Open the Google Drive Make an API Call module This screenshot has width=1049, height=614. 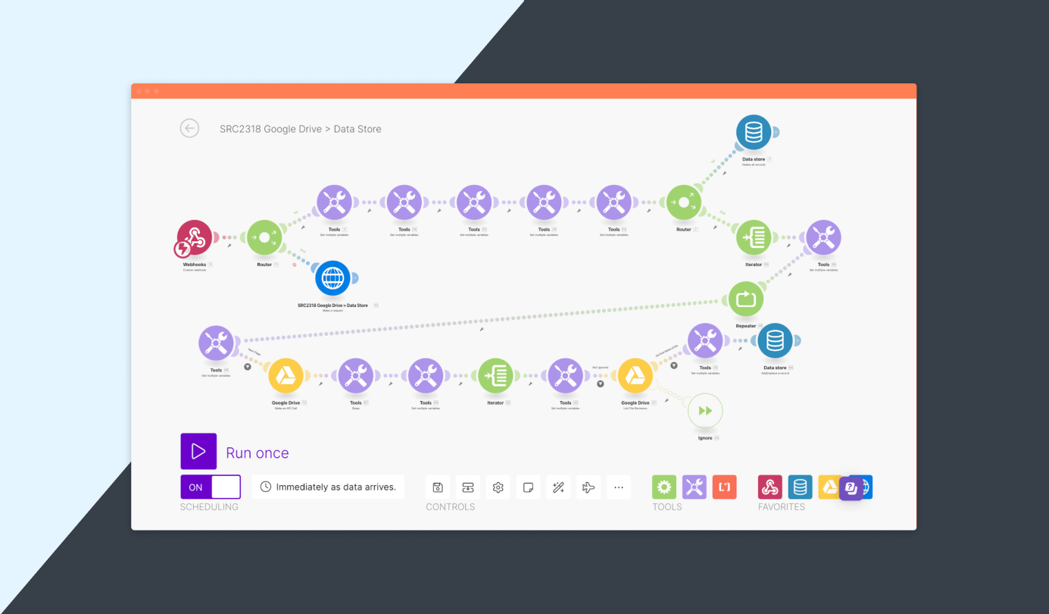tap(286, 376)
